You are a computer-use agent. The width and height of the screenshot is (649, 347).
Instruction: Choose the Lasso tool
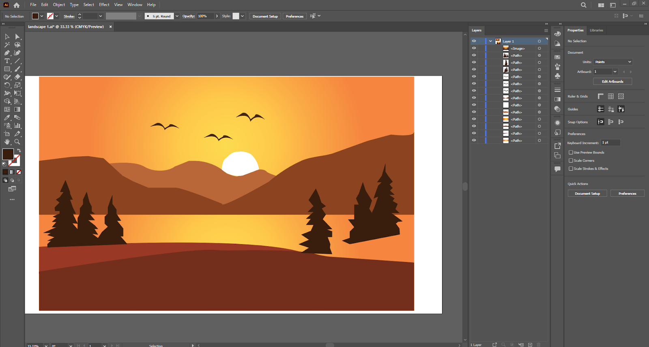click(x=17, y=45)
